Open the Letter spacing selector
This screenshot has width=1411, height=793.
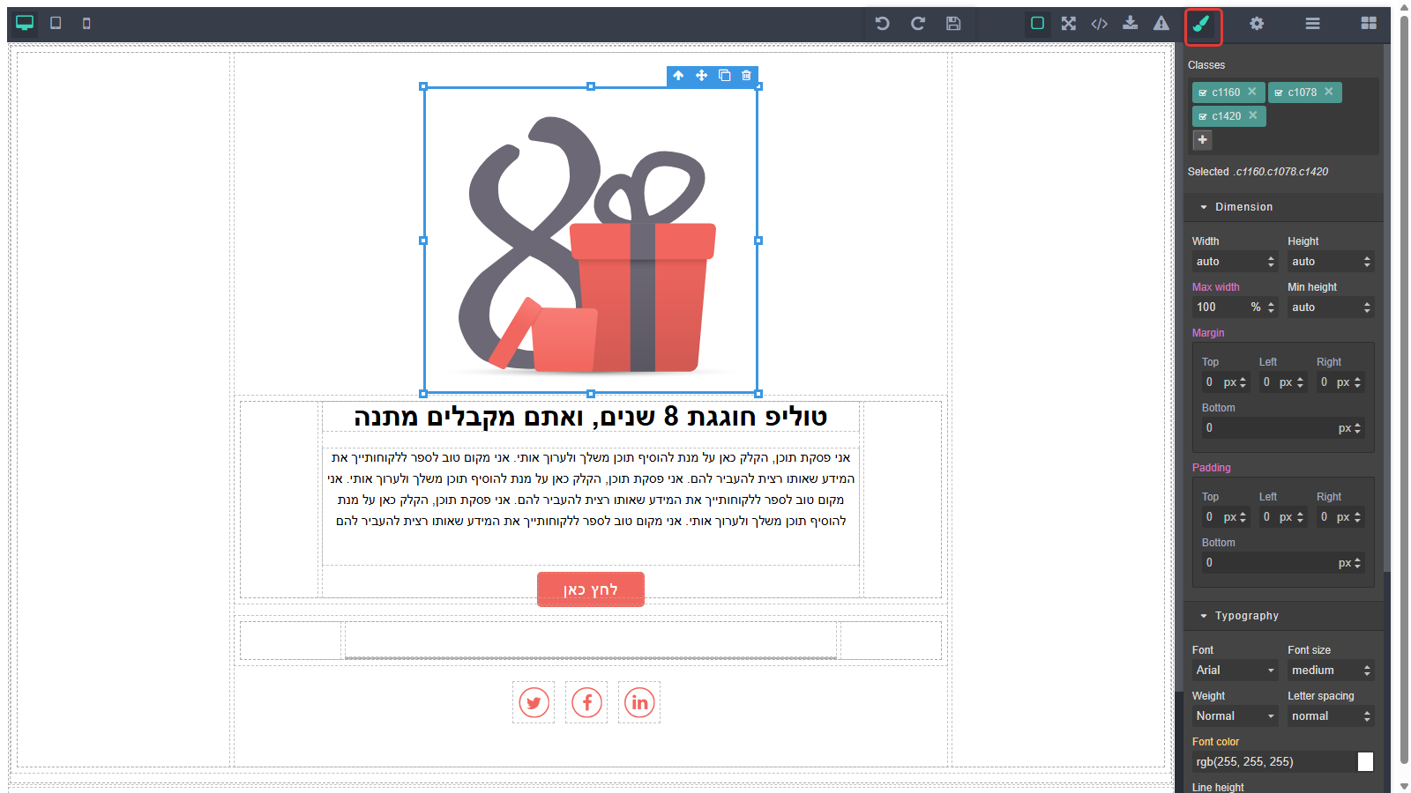click(x=1331, y=716)
